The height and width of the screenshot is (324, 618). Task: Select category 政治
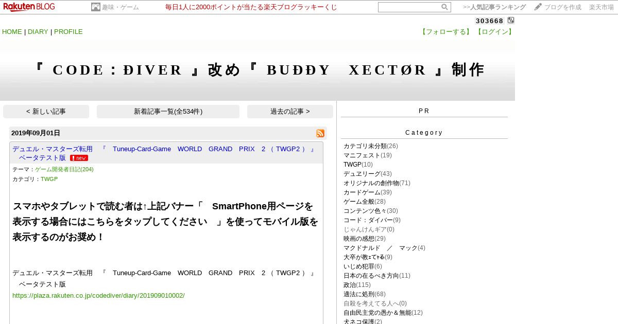point(350,285)
